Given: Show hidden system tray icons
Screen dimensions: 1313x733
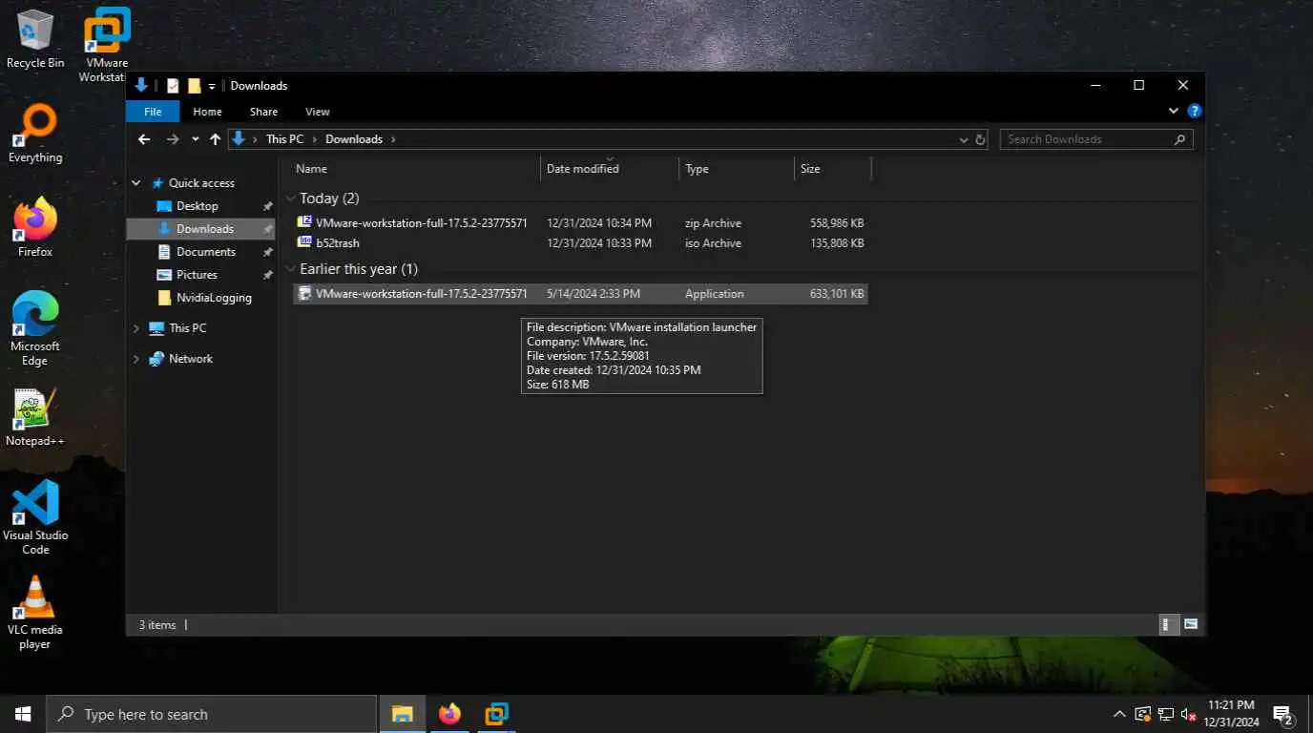Looking at the screenshot, I should pyautogui.click(x=1119, y=714).
